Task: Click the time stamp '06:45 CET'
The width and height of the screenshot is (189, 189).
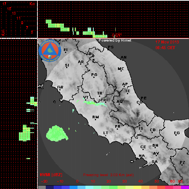Action: [x=165, y=48]
